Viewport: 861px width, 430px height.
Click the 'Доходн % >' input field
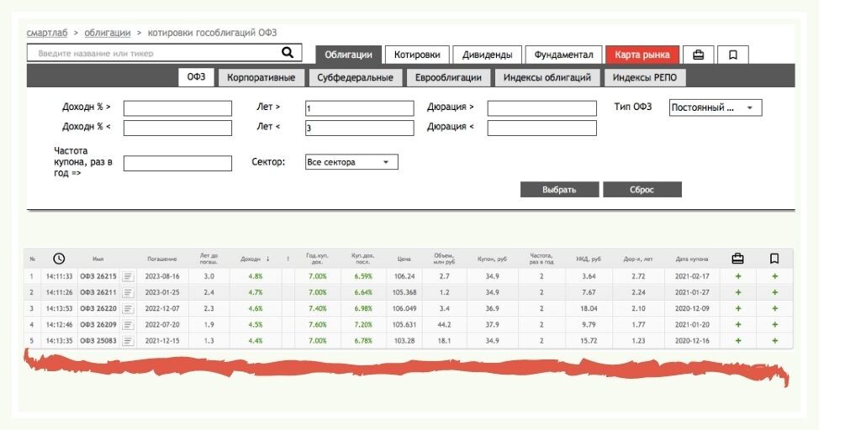click(x=177, y=108)
